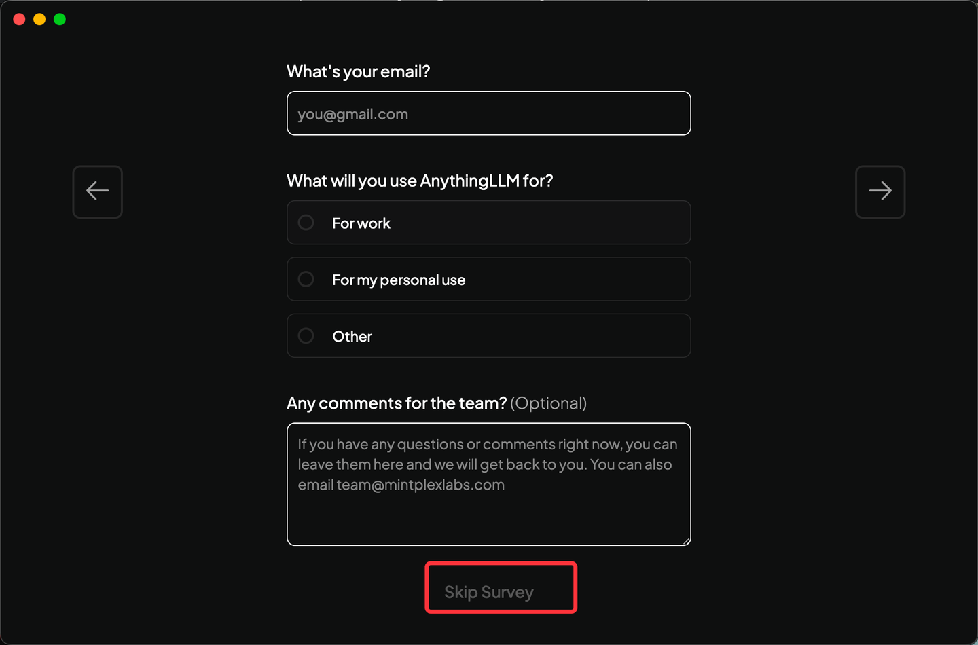Click the "What's your email?" heading

tap(358, 72)
